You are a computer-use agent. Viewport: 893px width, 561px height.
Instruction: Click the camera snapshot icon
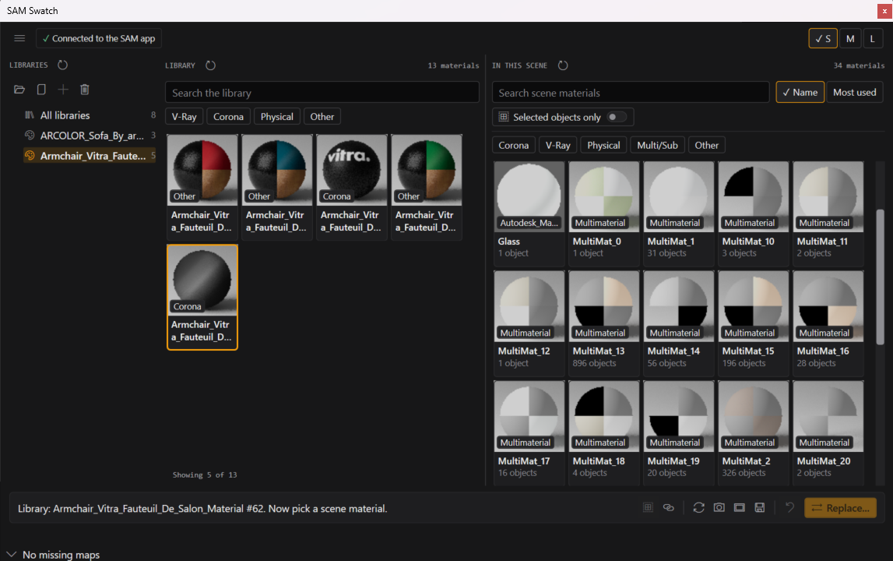719,507
